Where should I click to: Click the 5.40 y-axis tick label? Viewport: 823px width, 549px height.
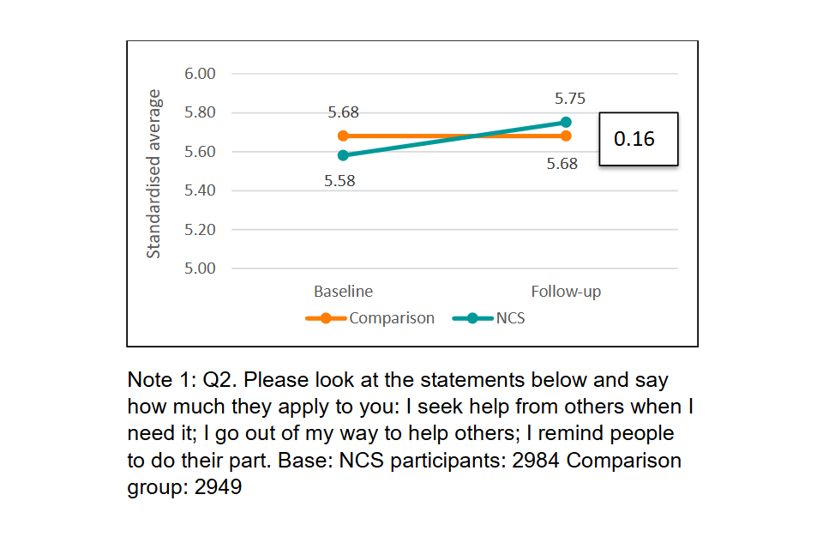[200, 190]
